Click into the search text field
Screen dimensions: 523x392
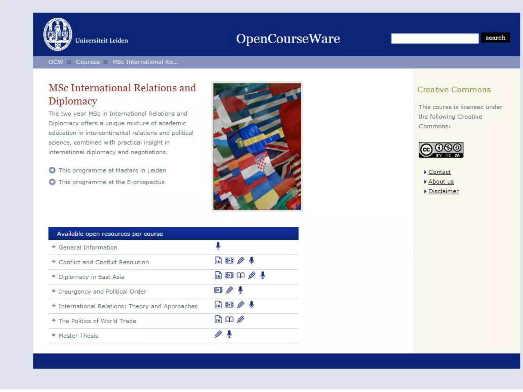tap(435, 38)
